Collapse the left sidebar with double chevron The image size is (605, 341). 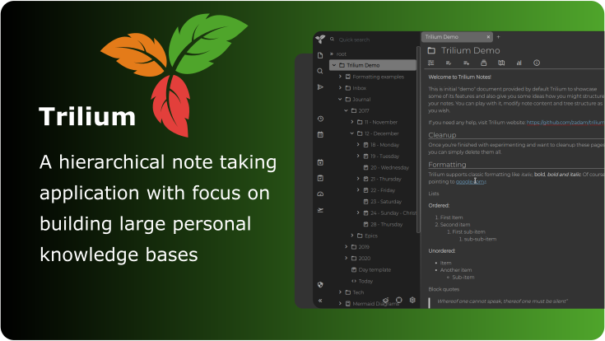(320, 301)
